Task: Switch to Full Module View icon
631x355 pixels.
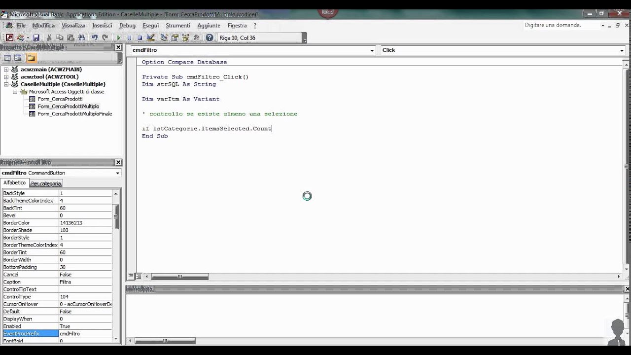Action: tap(139, 277)
